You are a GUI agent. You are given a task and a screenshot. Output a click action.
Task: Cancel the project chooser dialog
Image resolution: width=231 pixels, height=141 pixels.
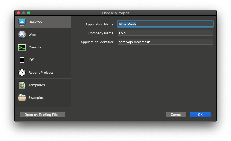[x=176, y=115]
